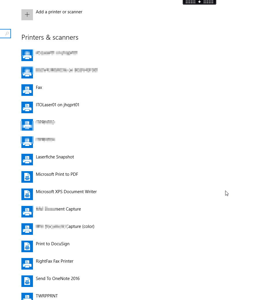Viewport: 257px width, 300px height.
Task: Click the magnifier search box at left edge
Action: (x=5, y=34)
